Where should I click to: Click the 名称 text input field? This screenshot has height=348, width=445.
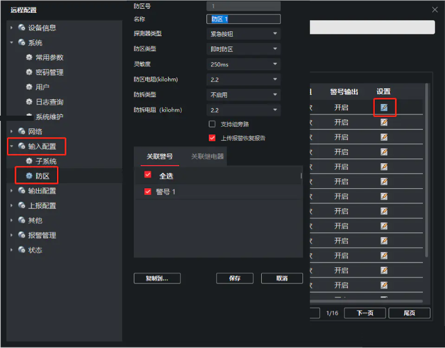click(243, 19)
